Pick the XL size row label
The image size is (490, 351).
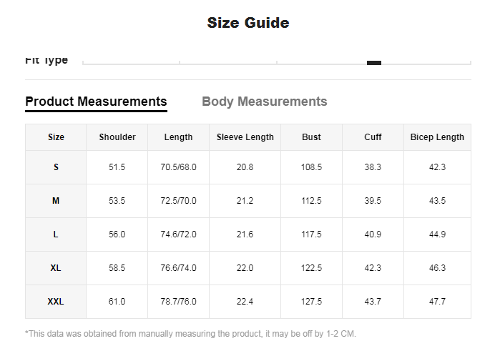pyautogui.click(x=56, y=268)
